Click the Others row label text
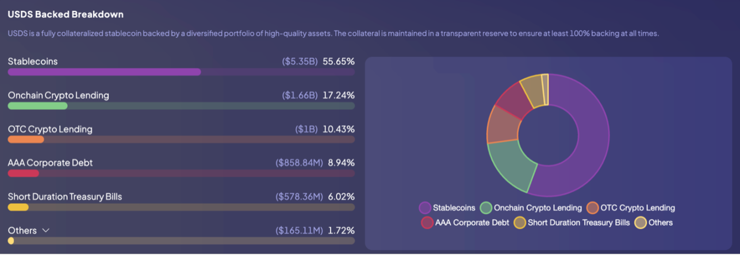This screenshot has height=256, width=740. coord(22,231)
